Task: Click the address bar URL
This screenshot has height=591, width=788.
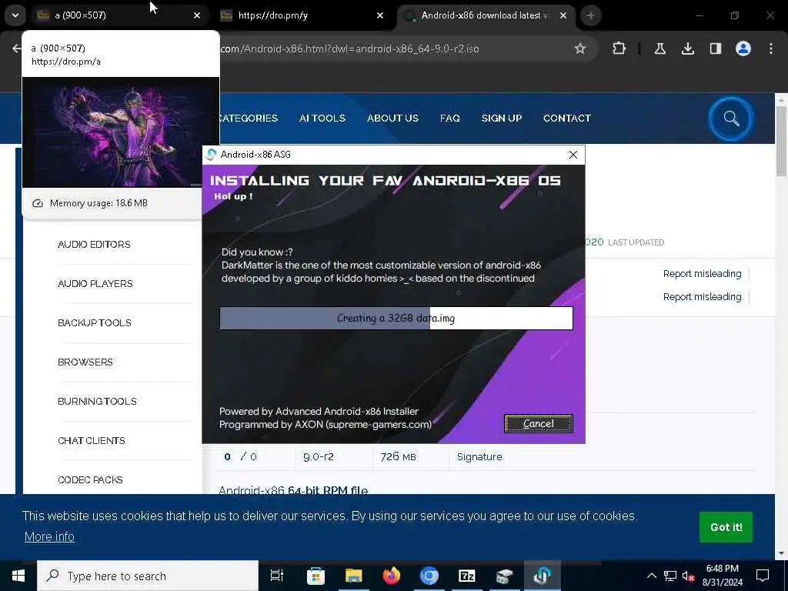Action: click(x=349, y=48)
